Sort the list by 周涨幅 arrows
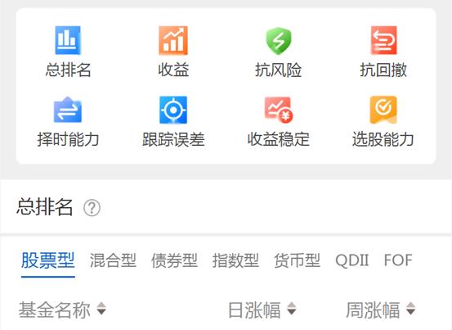This screenshot has width=452, height=330. (410, 309)
